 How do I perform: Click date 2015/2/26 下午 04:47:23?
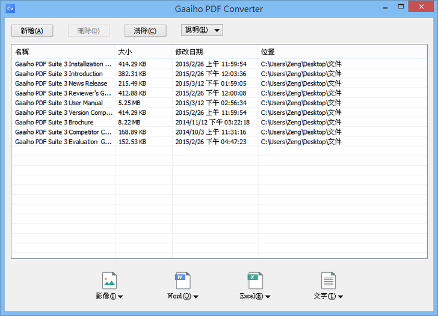(x=211, y=142)
